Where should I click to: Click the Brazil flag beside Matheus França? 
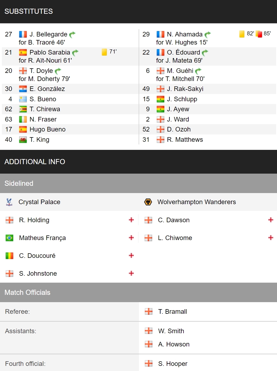click(9, 238)
